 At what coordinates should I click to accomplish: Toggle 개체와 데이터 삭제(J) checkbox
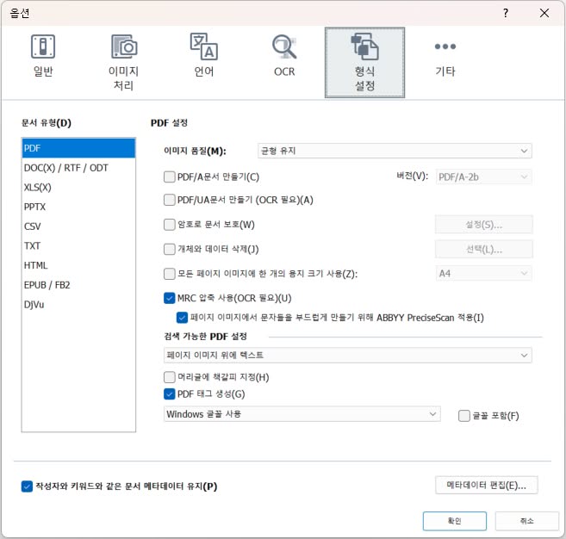(170, 249)
